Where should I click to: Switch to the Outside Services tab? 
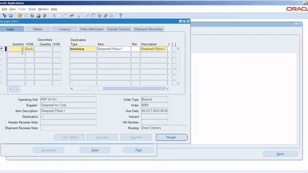click(119, 29)
